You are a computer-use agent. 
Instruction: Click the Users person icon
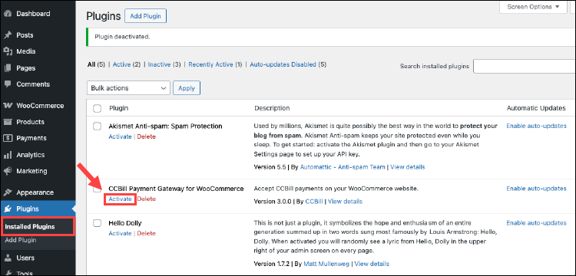[8, 258]
